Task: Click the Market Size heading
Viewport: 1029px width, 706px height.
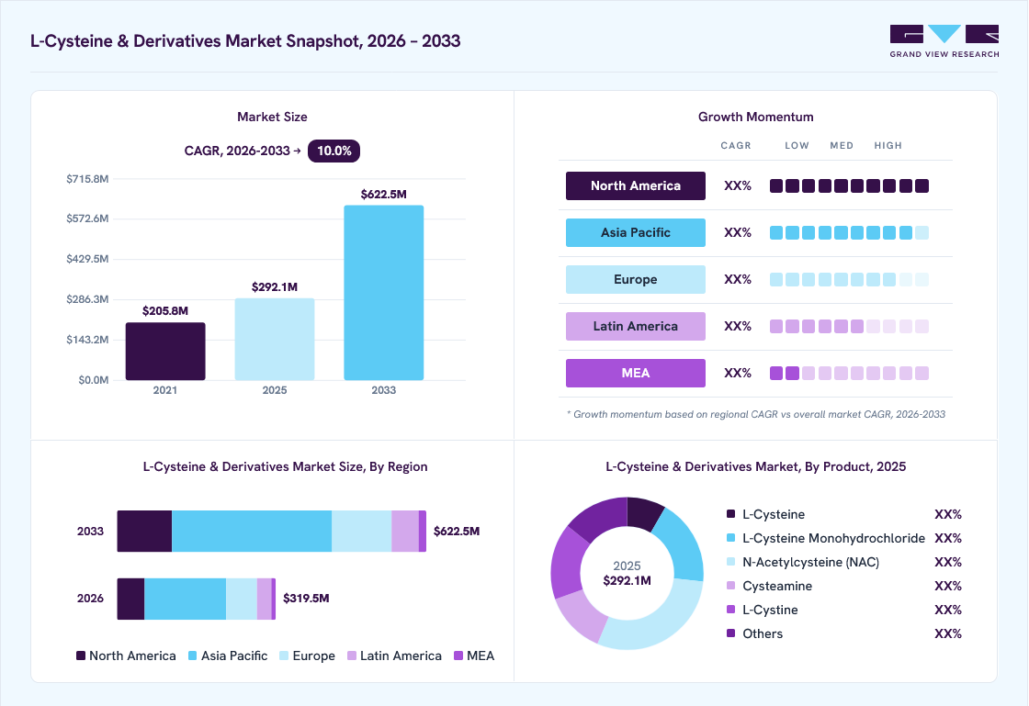Action: pos(272,117)
